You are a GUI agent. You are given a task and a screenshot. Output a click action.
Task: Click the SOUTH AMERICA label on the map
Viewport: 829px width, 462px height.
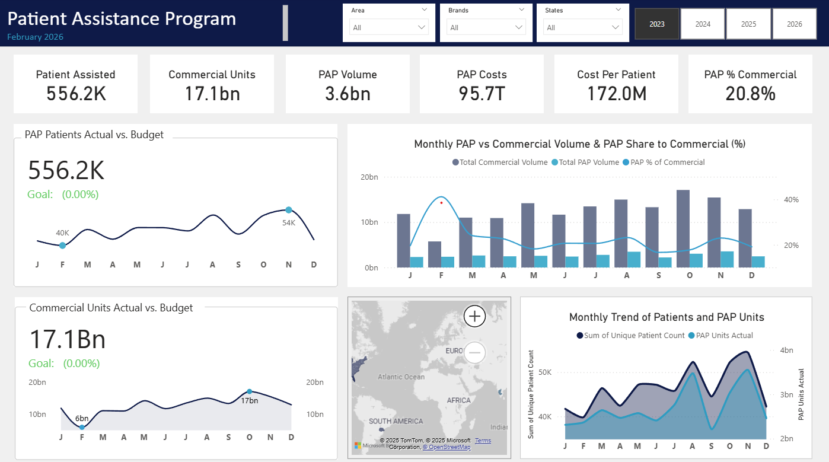click(x=396, y=421)
